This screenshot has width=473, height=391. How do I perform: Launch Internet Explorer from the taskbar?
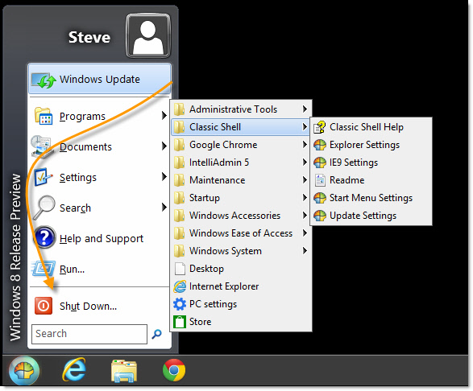point(74,370)
